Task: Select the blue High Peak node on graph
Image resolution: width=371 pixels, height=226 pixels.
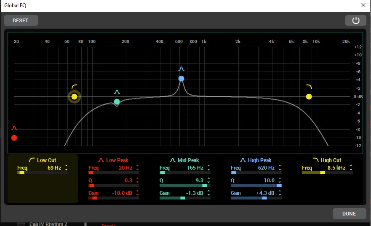Action: (x=181, y=78)
